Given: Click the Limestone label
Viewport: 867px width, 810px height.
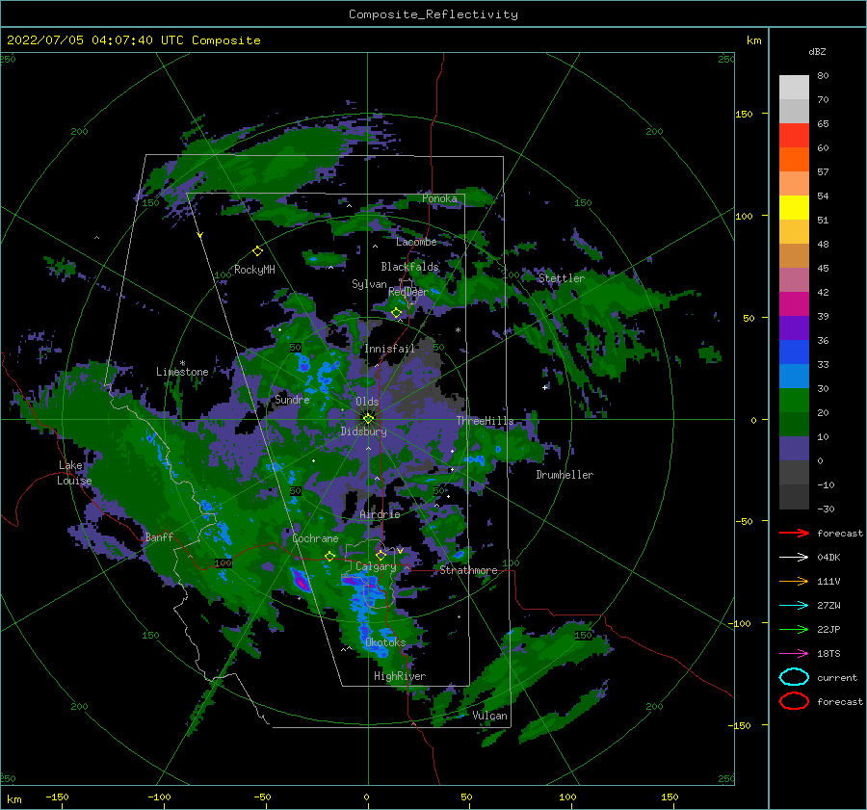Looking at the screenshot, I should (x=182, y=372).
